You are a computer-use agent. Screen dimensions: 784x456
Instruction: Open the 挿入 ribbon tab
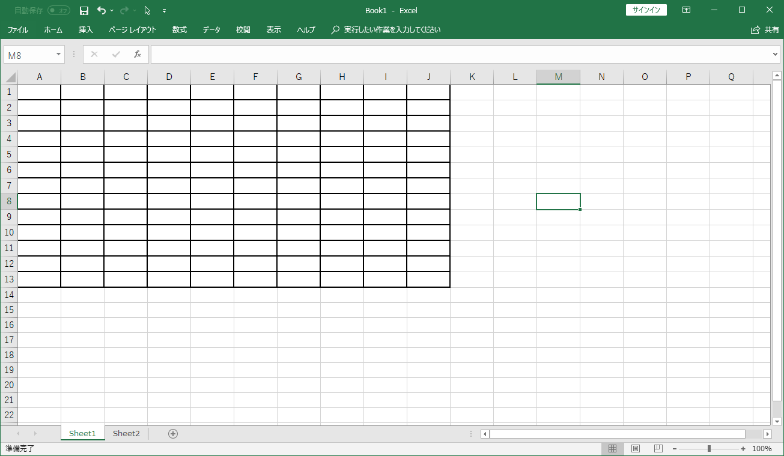point(86,29)
